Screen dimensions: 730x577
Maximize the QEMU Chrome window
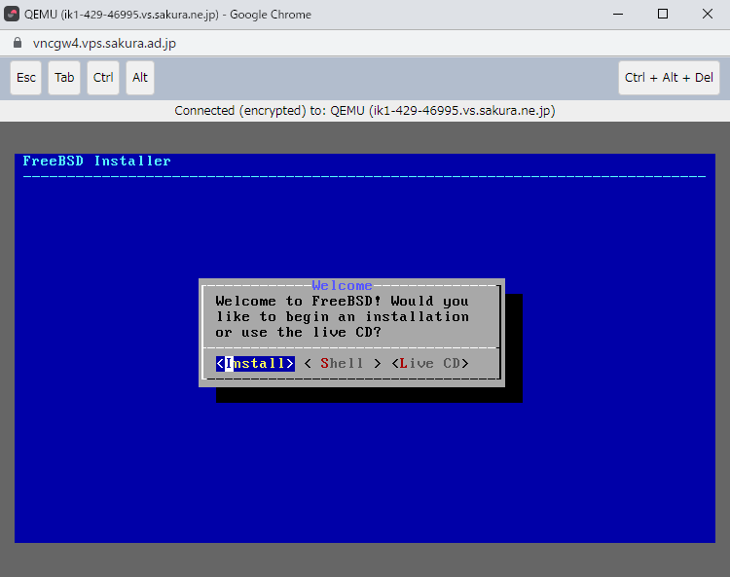[663, 14]
